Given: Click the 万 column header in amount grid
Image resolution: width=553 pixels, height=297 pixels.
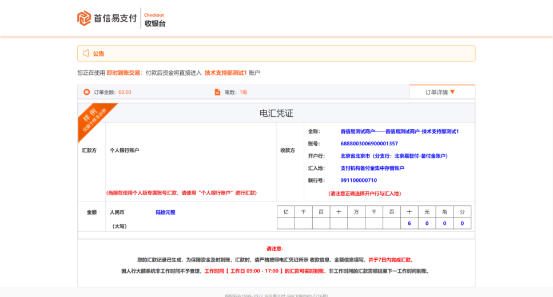Looking at the screenshot, I should [x=356, y=212].
